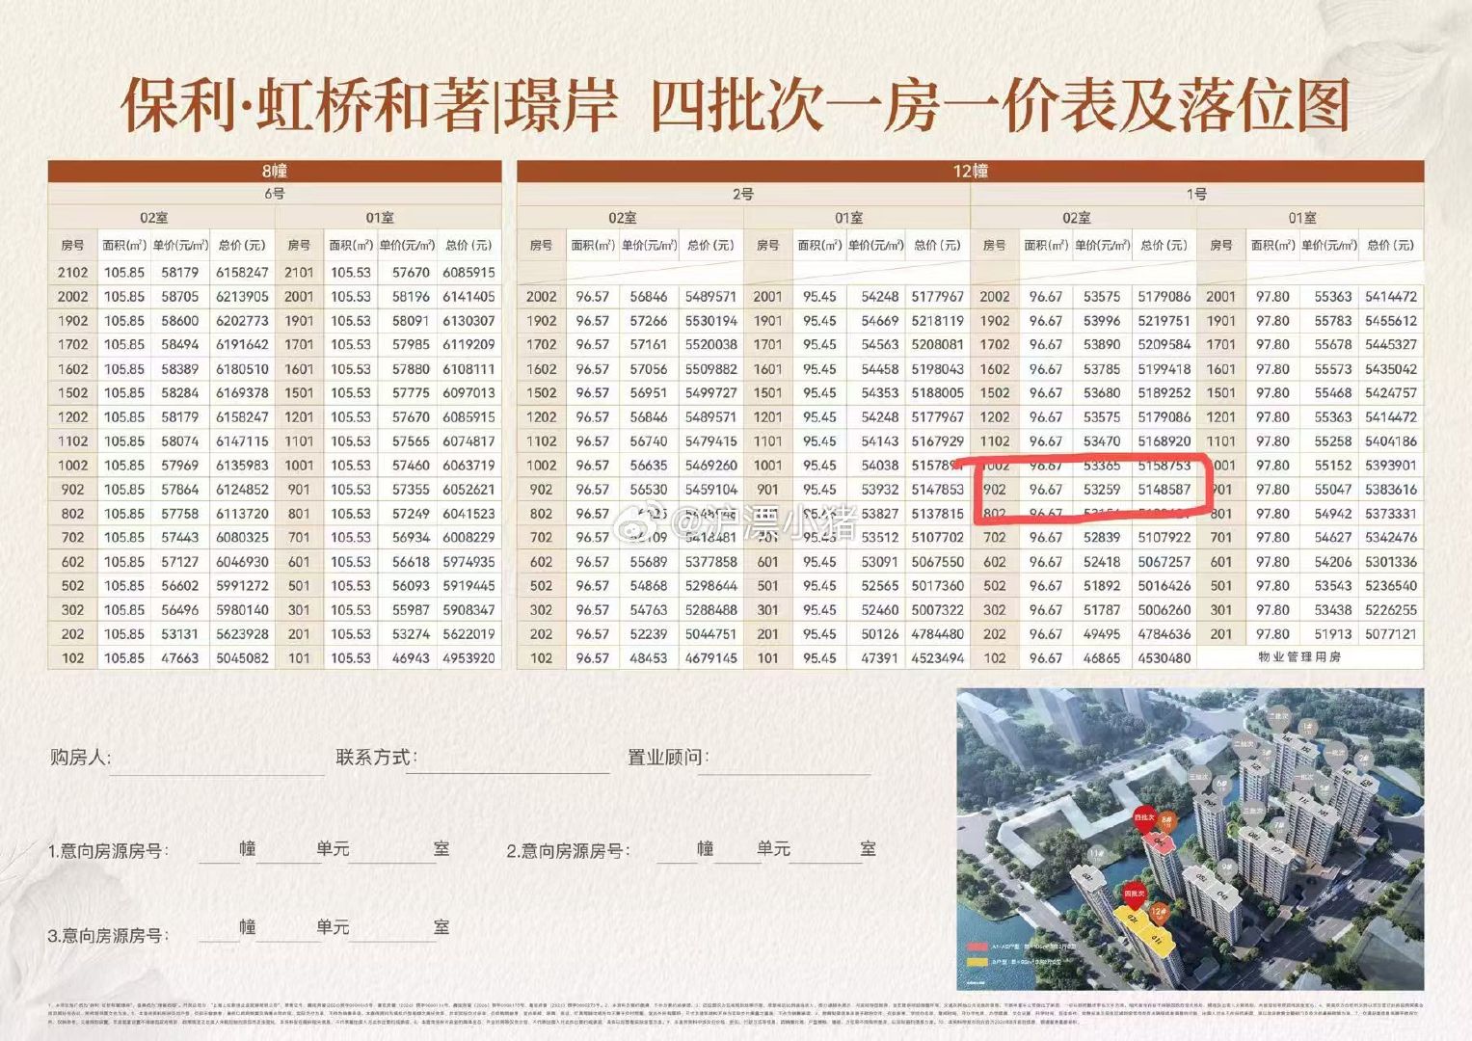Click total price cell "5045082"

tap(242, 658)
